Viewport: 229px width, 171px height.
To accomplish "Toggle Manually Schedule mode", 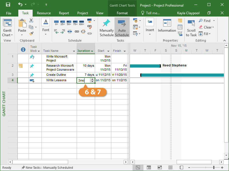I will click(106, 28).
